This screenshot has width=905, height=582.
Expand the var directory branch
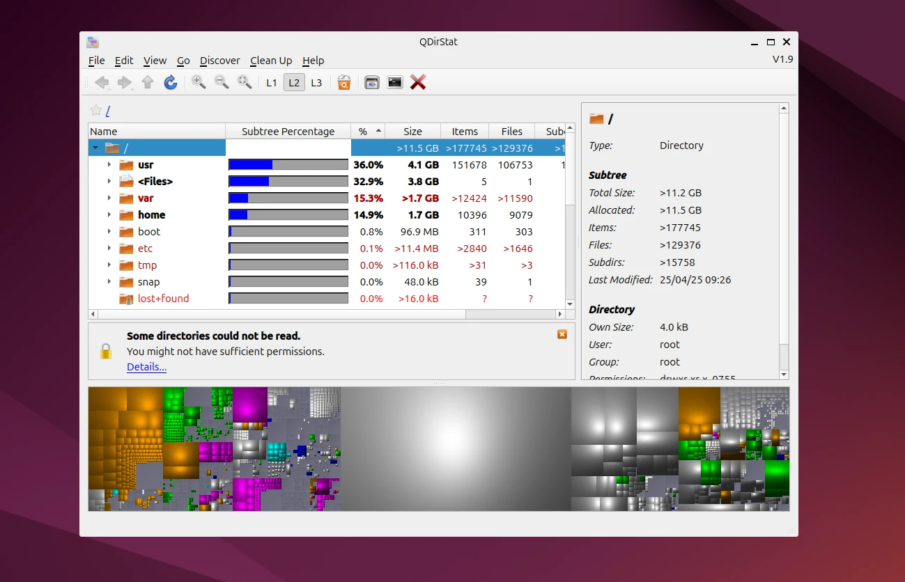click(x=109, y=198)
